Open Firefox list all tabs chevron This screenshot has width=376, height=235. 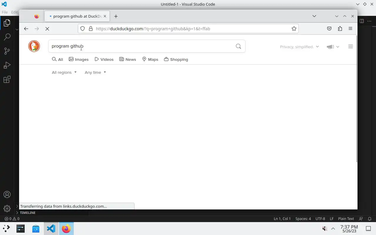click(x=314, y=16)
